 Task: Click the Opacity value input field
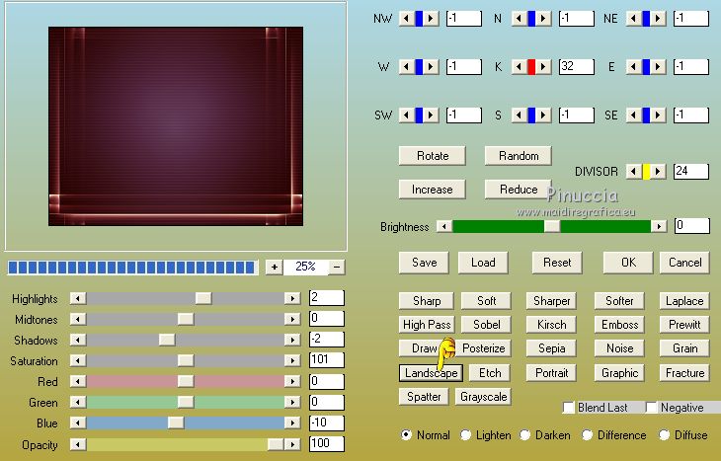coord(327,444)
